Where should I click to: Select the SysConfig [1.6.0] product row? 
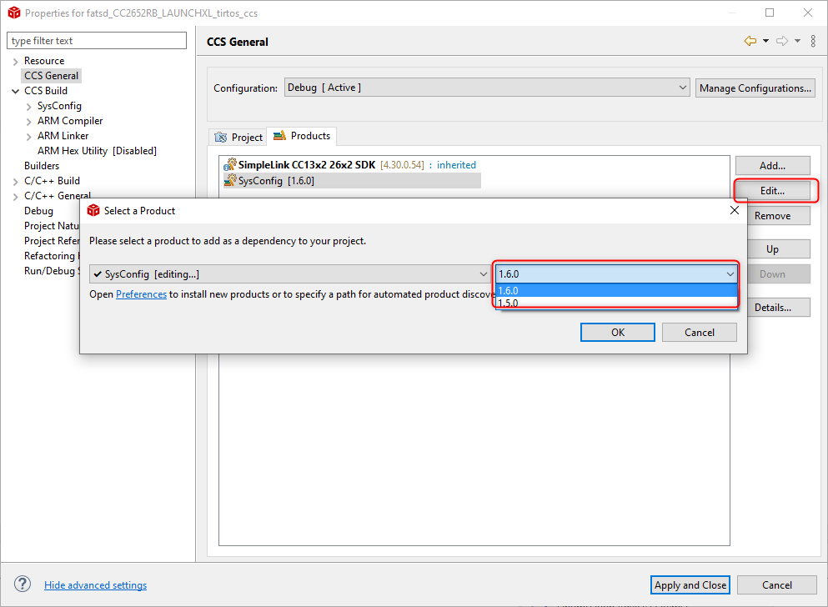point(352,181)
